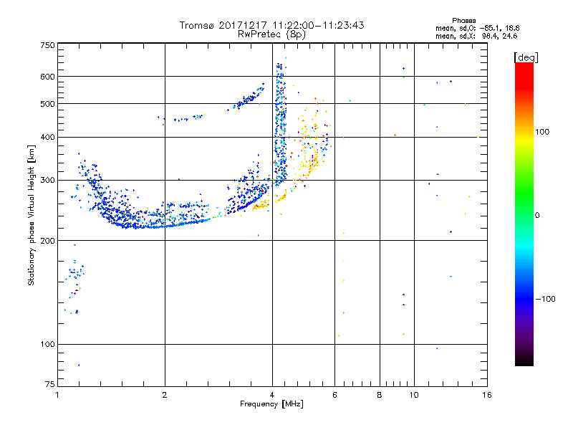Click the colorbar label '100'

(x=542, y=132)
